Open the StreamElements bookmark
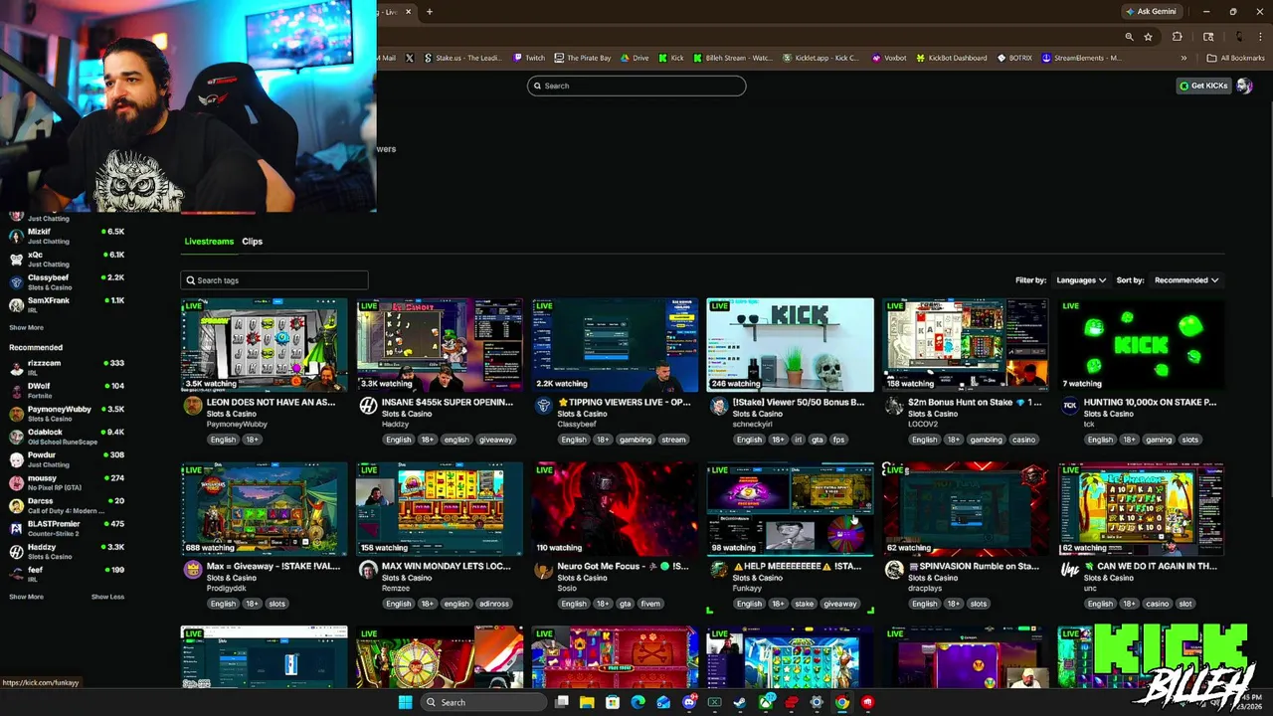Screen dimensions: 1273x716 (1081, 58)
